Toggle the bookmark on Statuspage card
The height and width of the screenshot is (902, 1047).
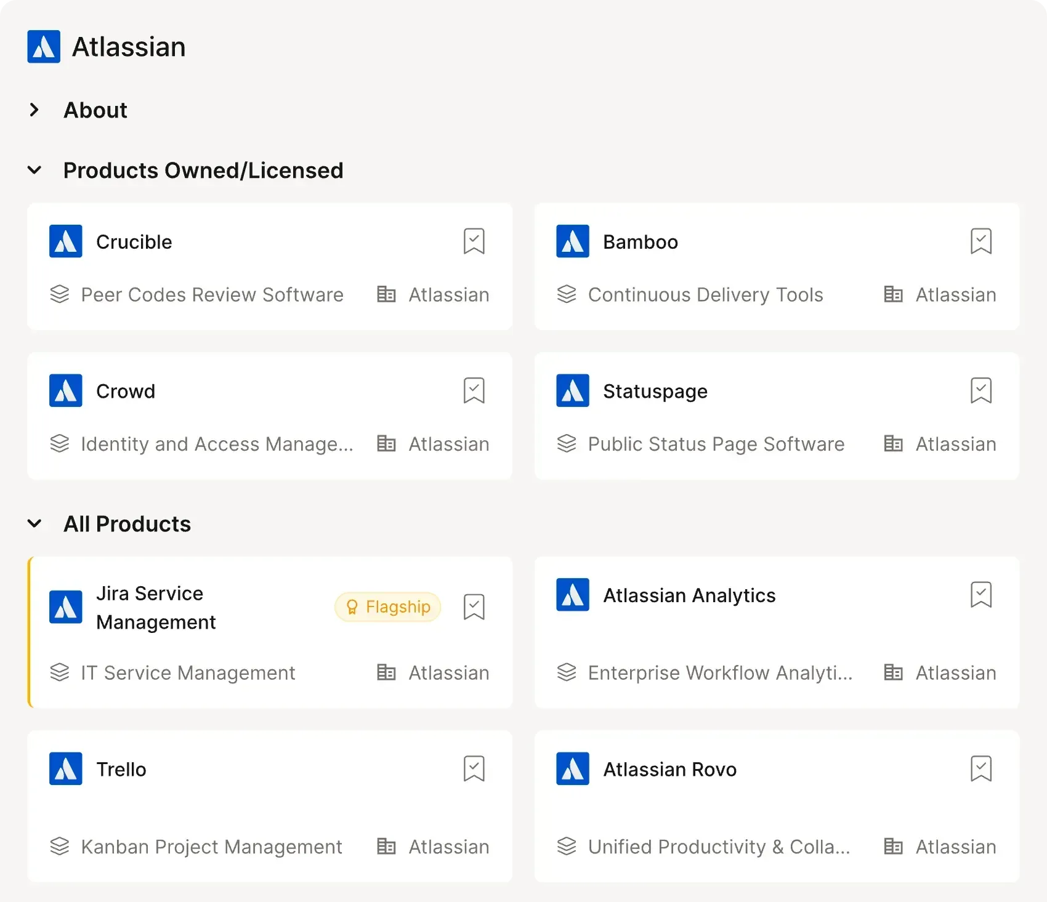980,391
